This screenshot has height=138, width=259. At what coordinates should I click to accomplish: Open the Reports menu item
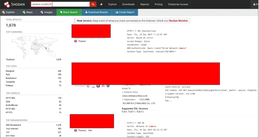coord(144,4)
